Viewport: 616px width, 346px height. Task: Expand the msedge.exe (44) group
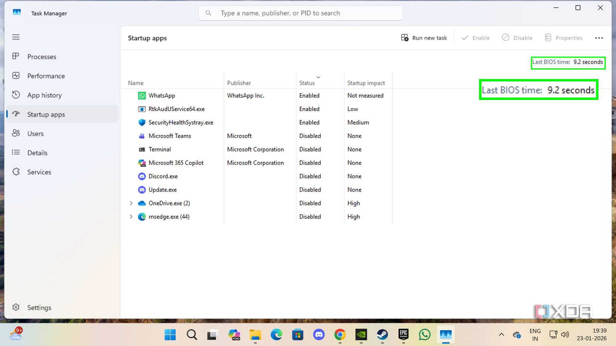pos(131,217)
